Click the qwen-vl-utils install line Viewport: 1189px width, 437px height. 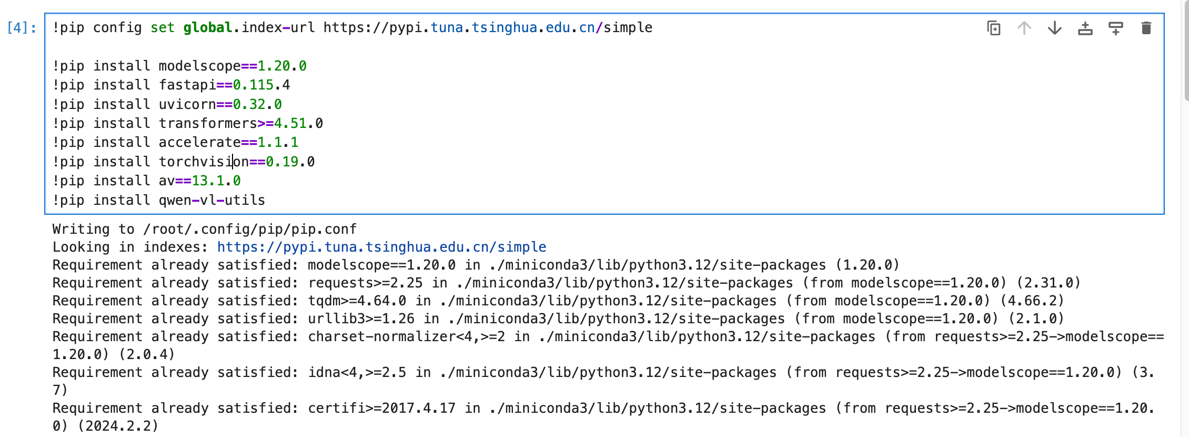[x=158, y=201]
